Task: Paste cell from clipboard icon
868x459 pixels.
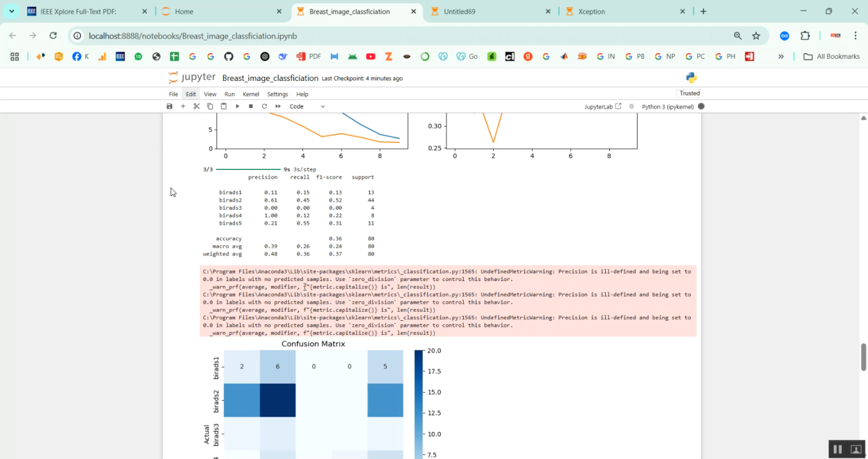Action: [x=223, y=106]
